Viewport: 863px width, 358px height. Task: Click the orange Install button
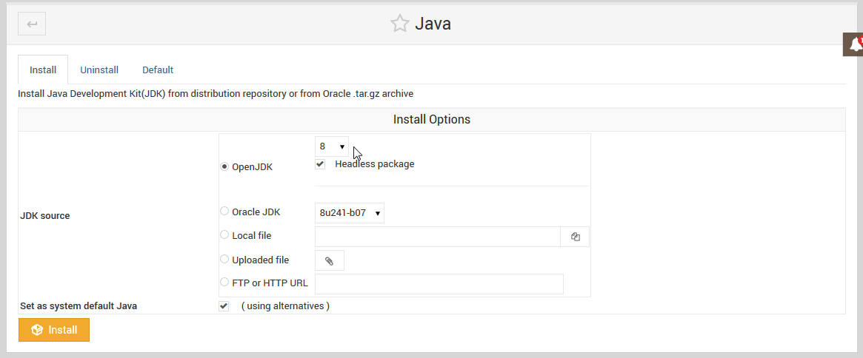tap(54, 330)
